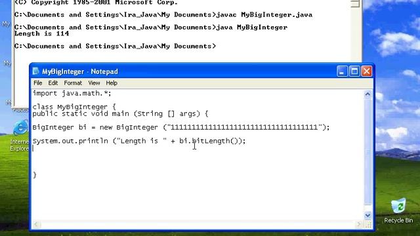Image resolution: width=420 pixels, height=236 pixels.
Task: Click the closing brace line in Notepad
Action: pyautogui.click(x=35, y=175)
